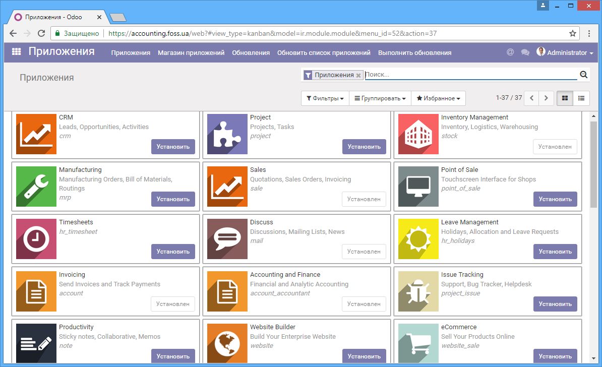Install the eCommerce app
This screenshot has height=367, width=602.
click(555, 356)
